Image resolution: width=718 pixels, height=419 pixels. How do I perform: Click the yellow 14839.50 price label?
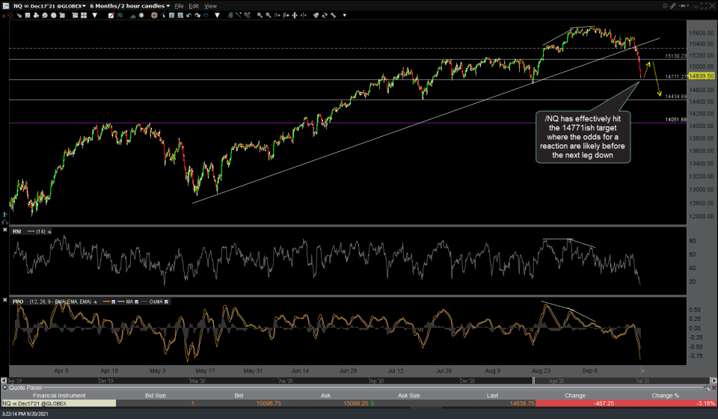[x=701, y=76]
